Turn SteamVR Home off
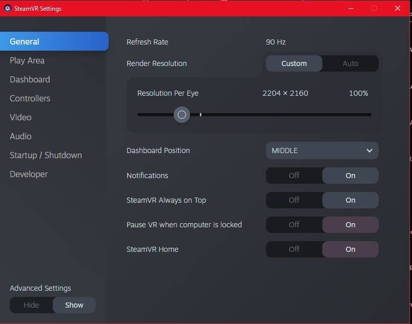Image resolution: width=412 pixels, height=324 pixels. pyautogui.click(x=294, y=249)
